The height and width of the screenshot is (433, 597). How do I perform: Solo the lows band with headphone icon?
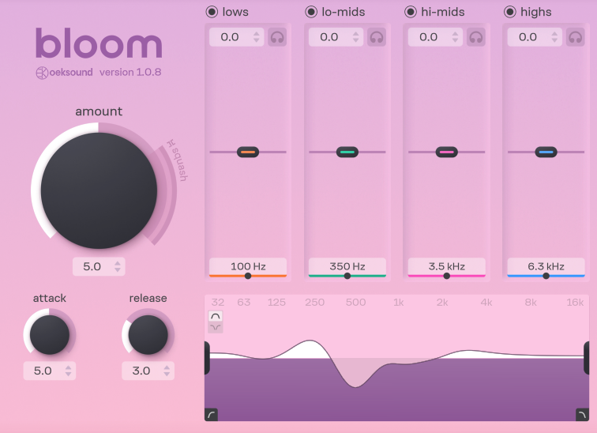click(276, 37)
